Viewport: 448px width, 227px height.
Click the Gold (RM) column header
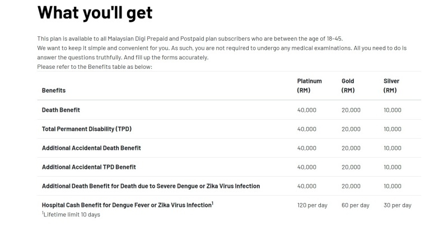tap(348, 86)
